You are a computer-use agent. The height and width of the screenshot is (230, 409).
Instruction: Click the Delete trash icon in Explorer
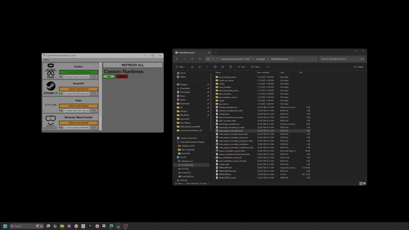230,67
